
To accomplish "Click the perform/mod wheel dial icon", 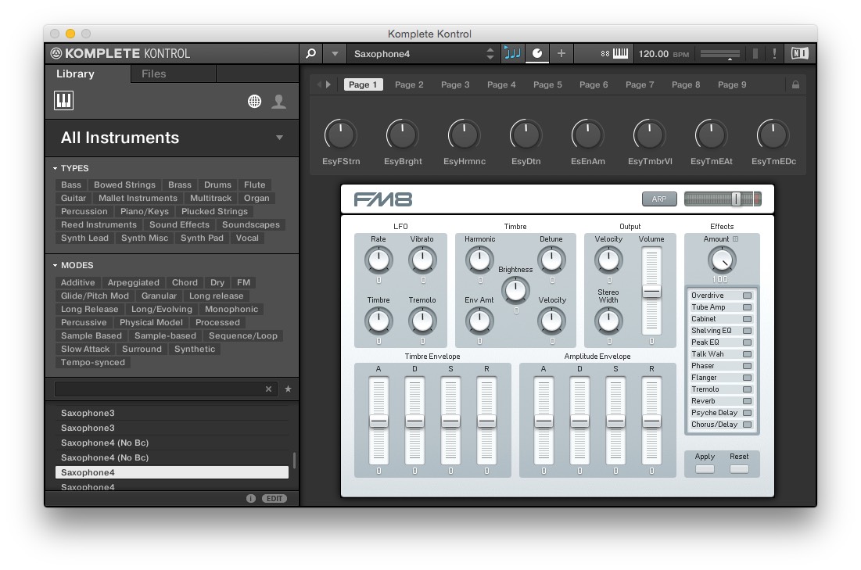I will pos(536,54).
